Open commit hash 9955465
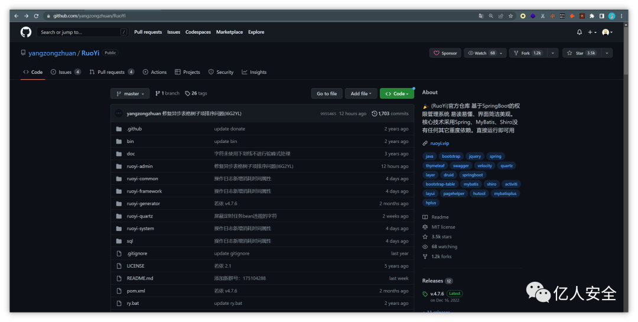Viewport: 638px width, 322px height. (328, 114)
